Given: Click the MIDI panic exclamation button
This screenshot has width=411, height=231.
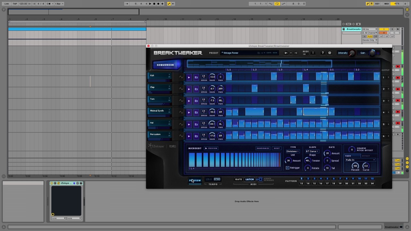Looking at the screenshot, I should coord(313,53).
